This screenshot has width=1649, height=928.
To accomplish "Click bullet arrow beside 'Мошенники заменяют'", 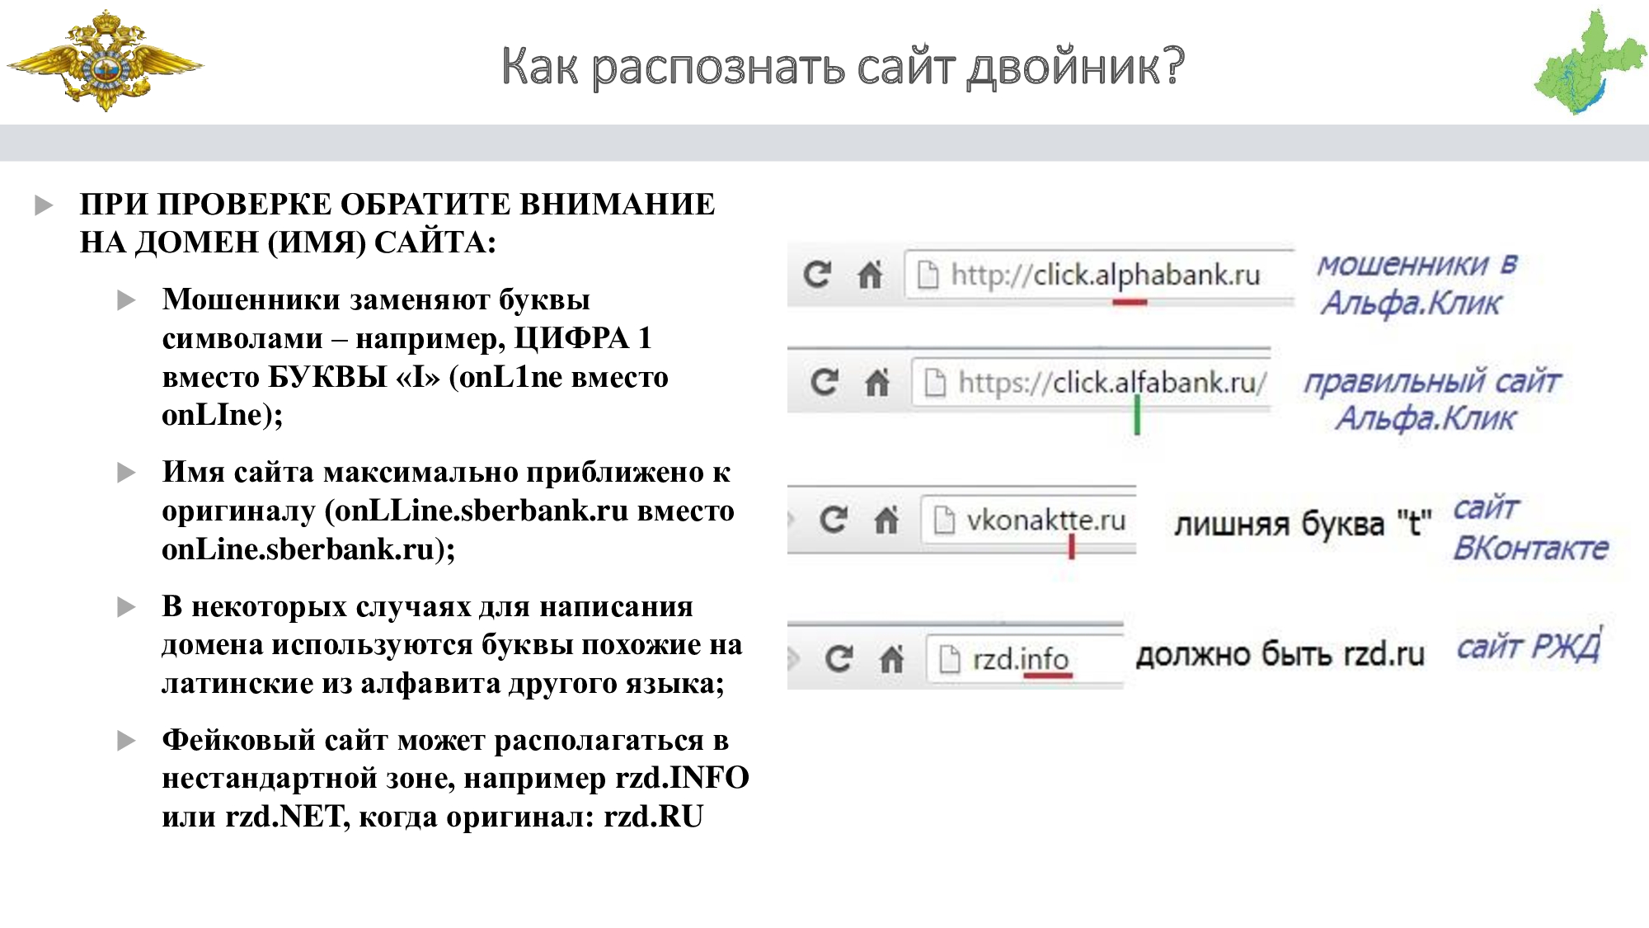I will click(126, 299).
